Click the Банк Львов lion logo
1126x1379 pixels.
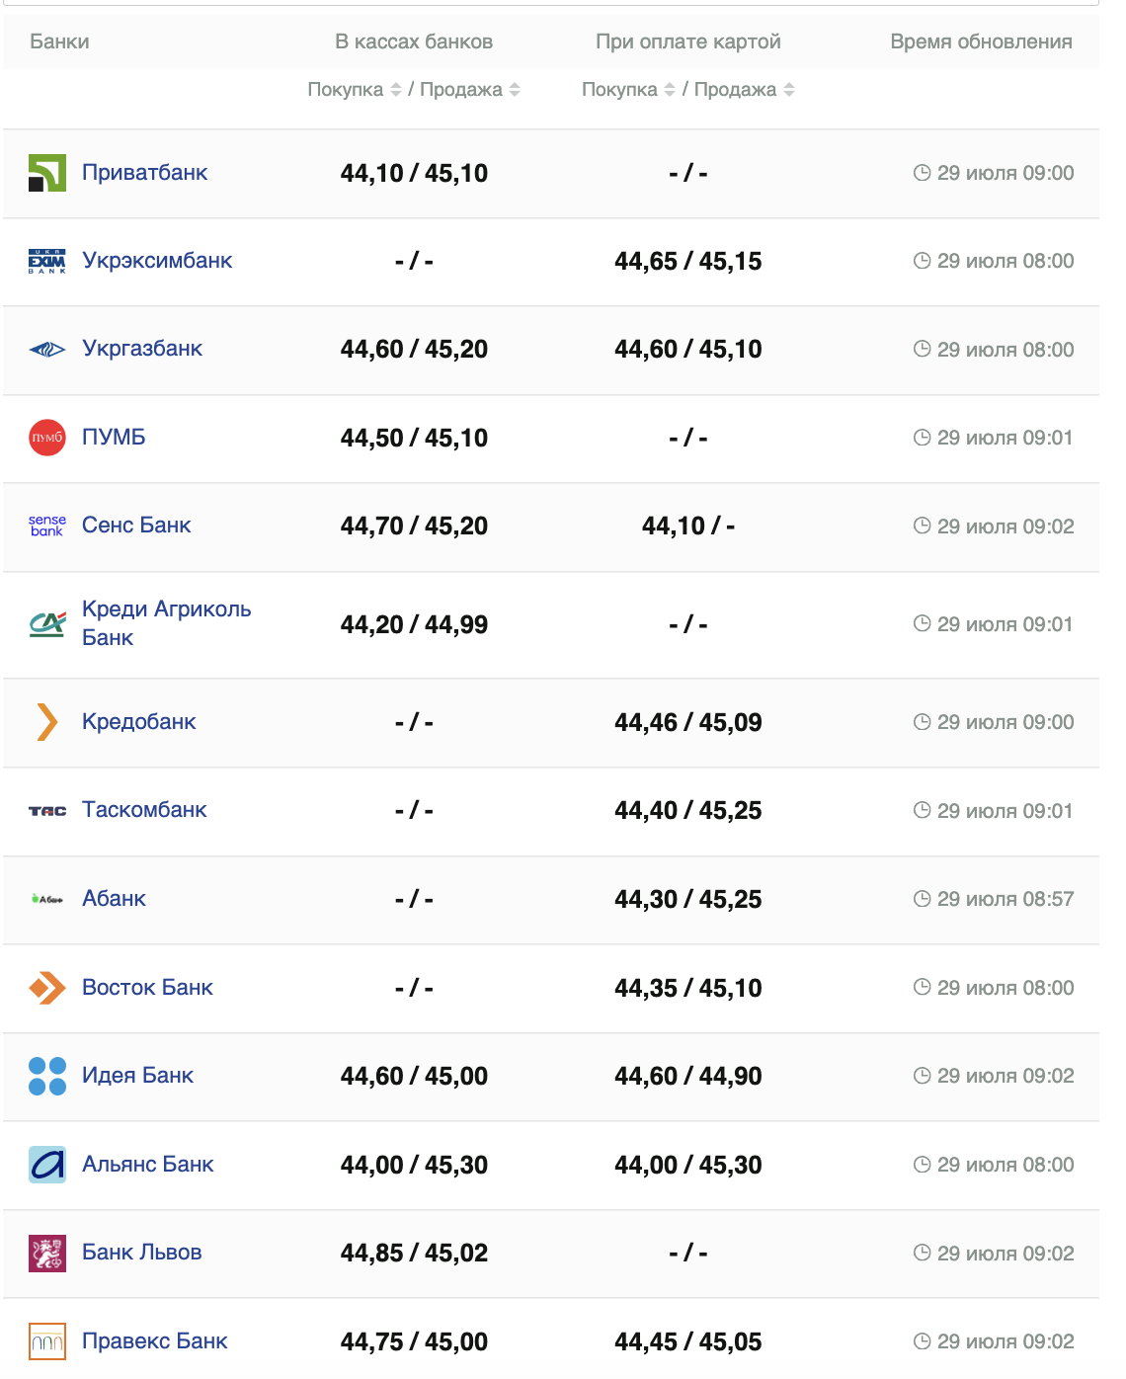47,1253
